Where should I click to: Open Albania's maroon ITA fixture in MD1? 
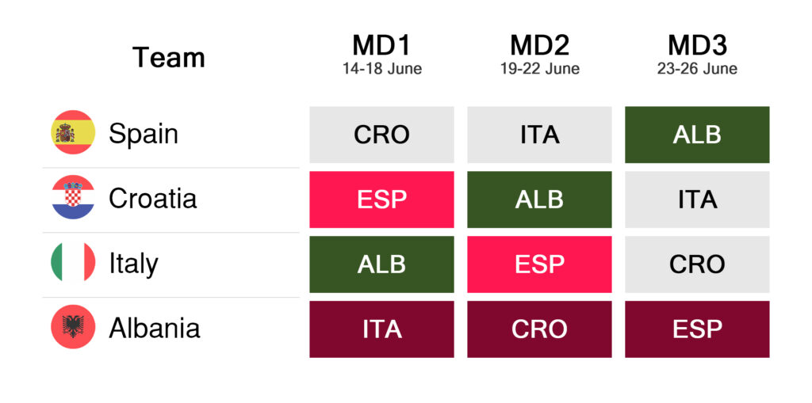tap(381, 329)
